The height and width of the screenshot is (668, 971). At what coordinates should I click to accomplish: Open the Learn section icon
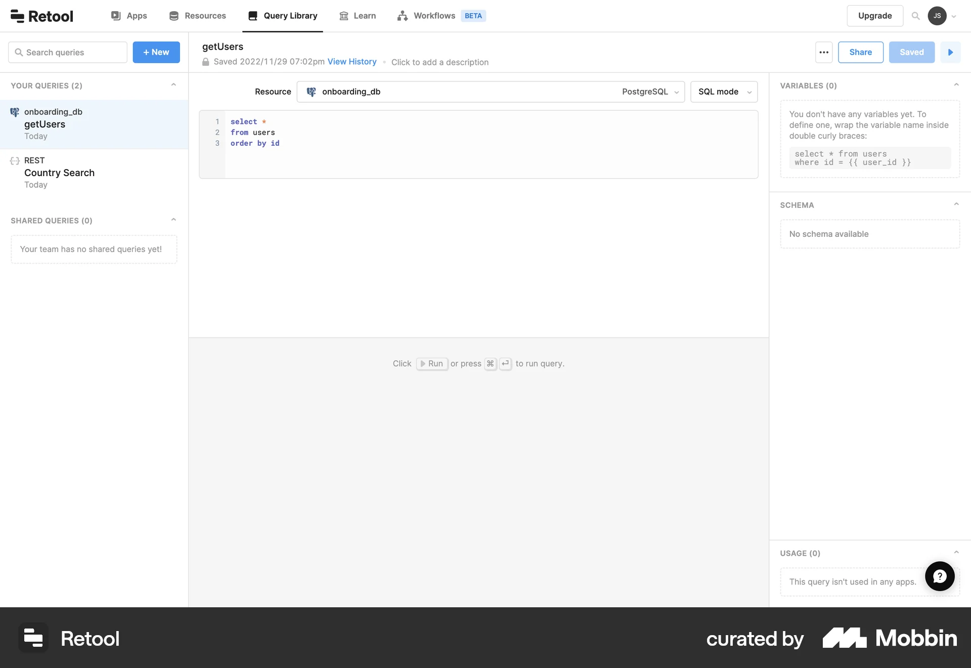[x=343, y=16]
